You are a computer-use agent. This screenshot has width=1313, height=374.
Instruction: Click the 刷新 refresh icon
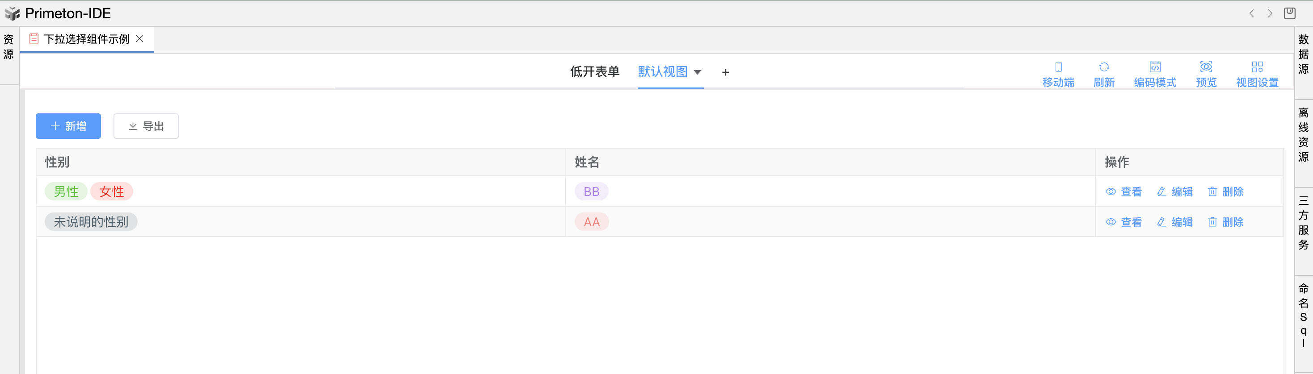tap(1103, 67)
